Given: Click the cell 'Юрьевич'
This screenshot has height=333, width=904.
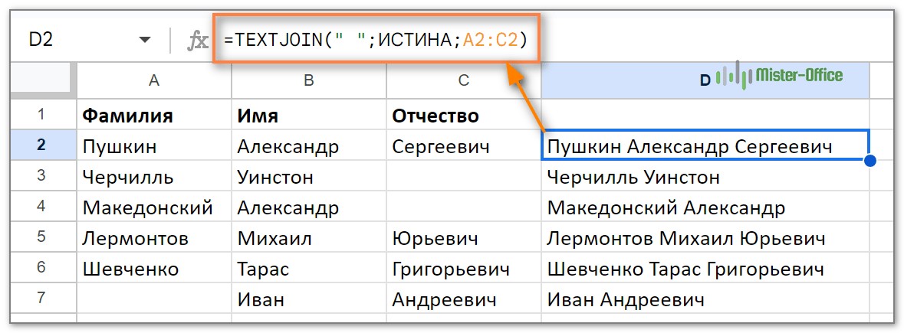Looking at the screenshot, I should 464,237.
